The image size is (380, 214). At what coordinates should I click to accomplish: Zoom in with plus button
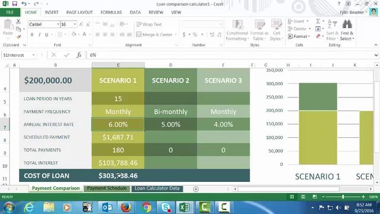363,197
